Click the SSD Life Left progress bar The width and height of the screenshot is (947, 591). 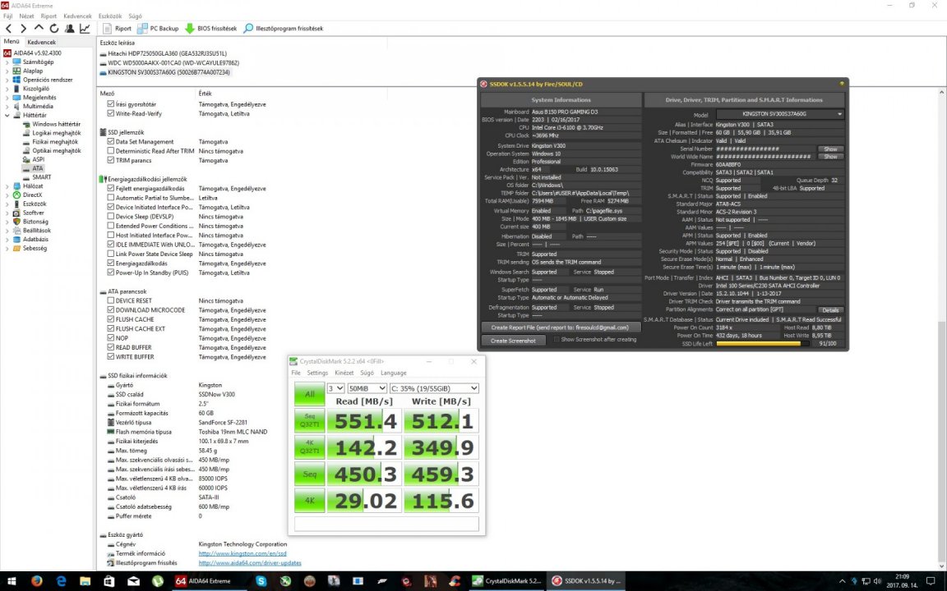click(x=763, y=344)
